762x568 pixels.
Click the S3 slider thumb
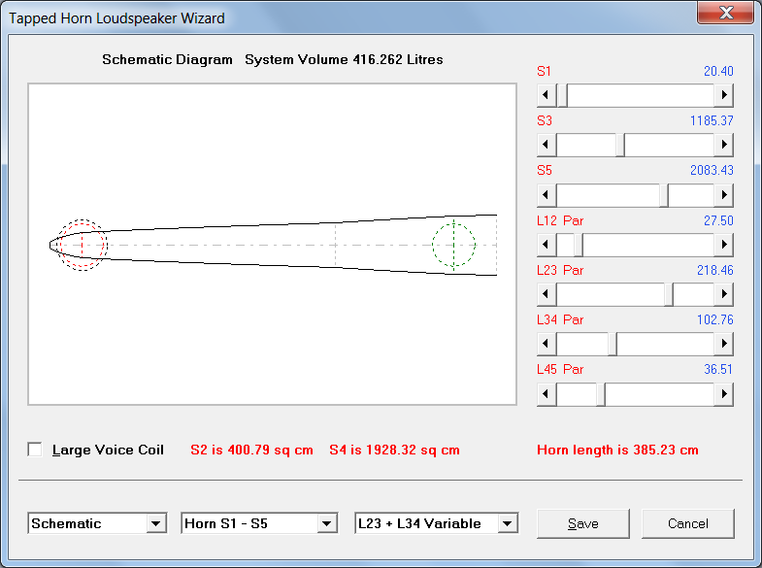620,145
